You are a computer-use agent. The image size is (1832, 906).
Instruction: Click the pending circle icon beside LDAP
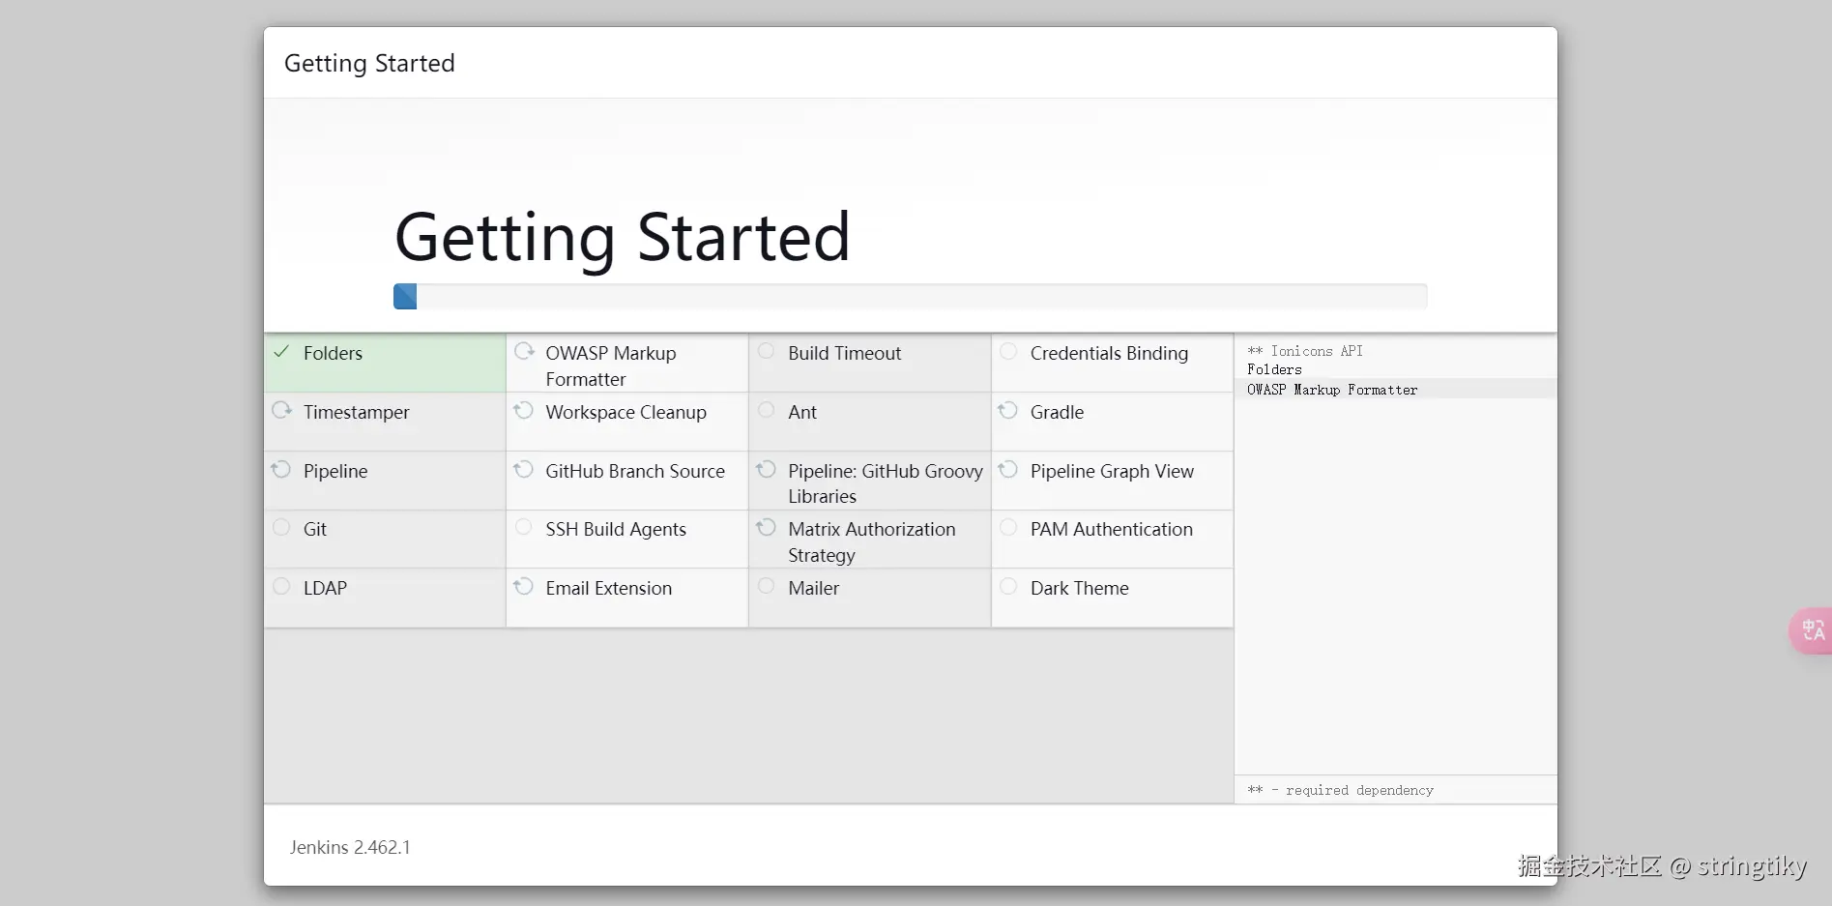click(281, 586)
